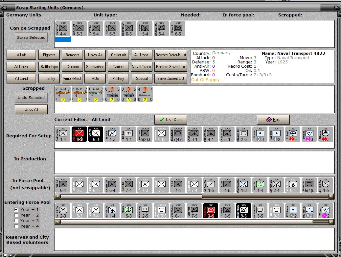The width and height of the screenshot is (341, 257).
Task: Uncheck the Year + 1 checkbox
Action: [16, 209]
